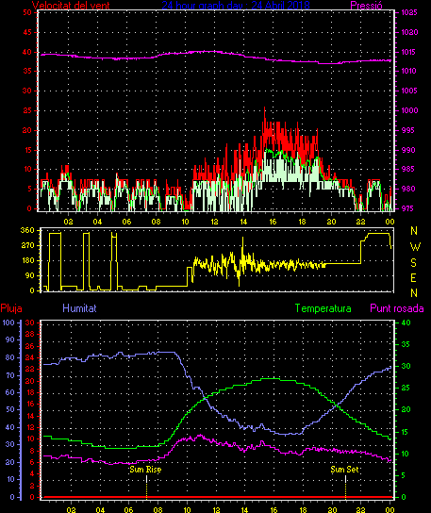This screenshot has height=513, width=431.
Task: Click the '1015' value on pressure axis
Action: point(408,52)
